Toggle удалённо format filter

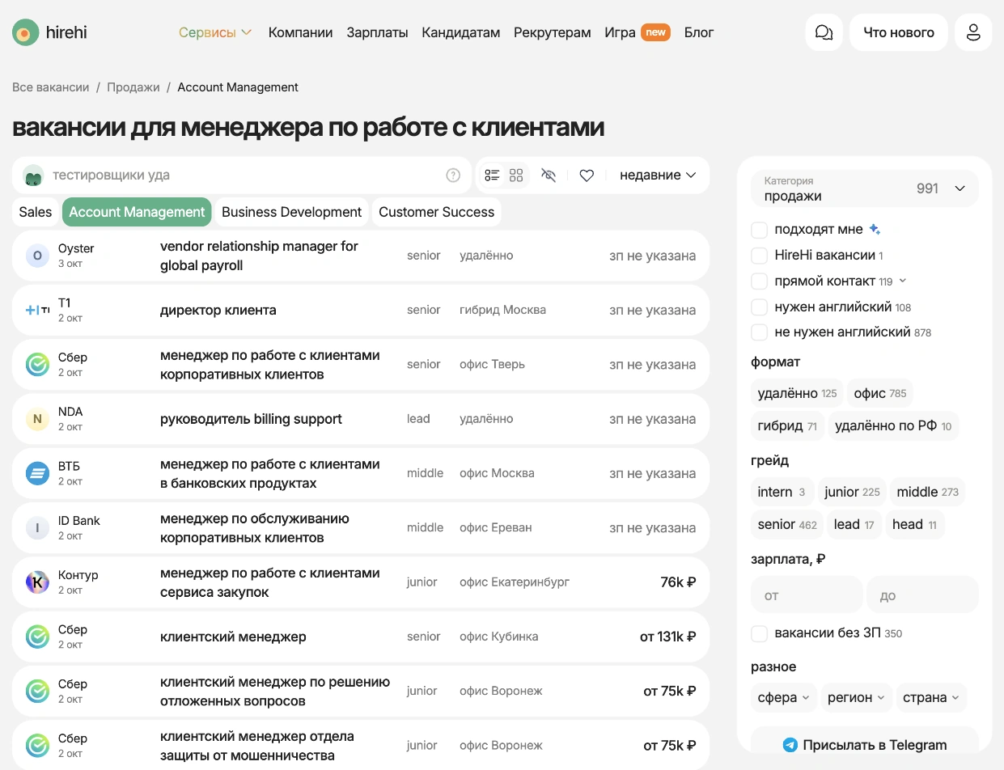[797, 393]
